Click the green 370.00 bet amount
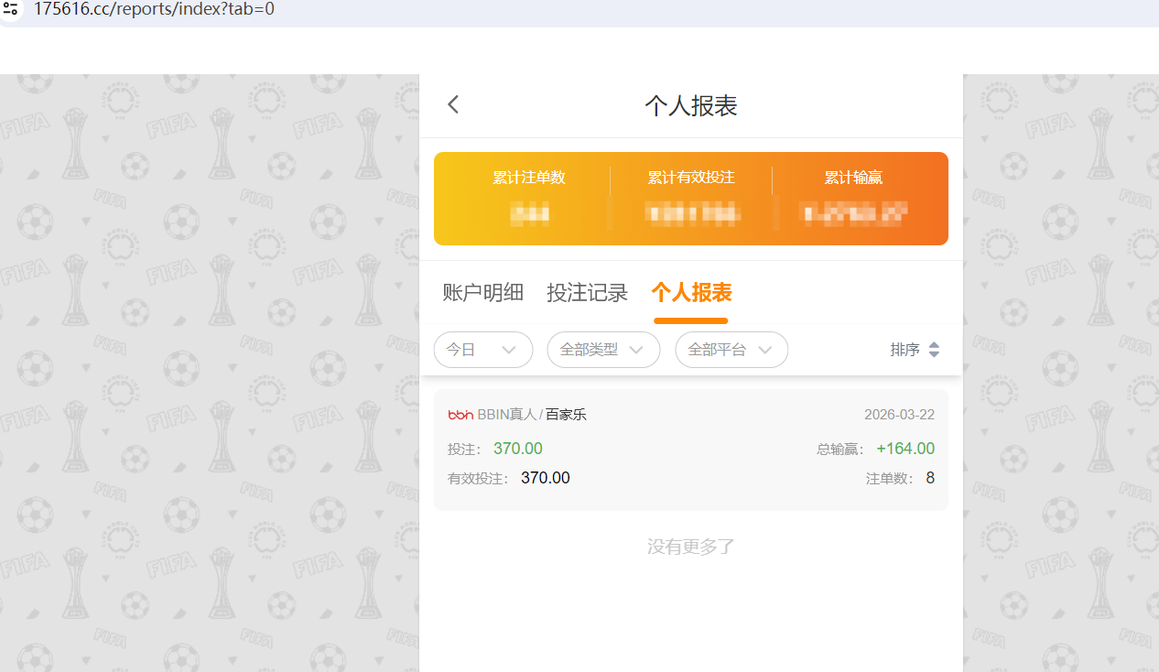This screenshot has width=1159, height=672. tap(517, 449)
